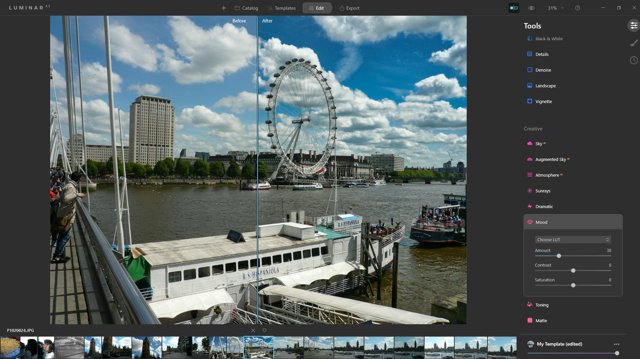Click the Export button
Viewport: 640px width, 359px height.
[x=349, y=8]
